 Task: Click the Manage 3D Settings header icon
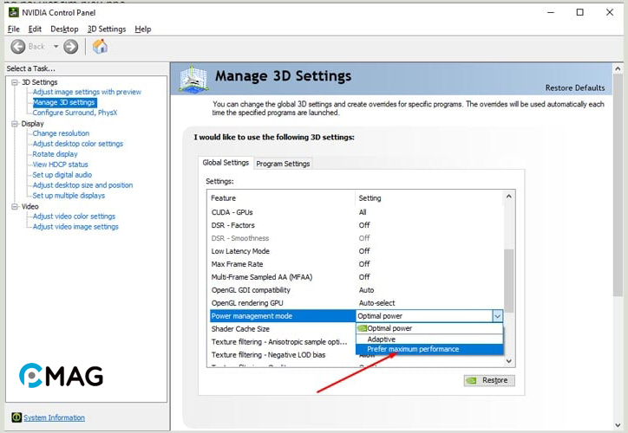click(x=193, y=79)
